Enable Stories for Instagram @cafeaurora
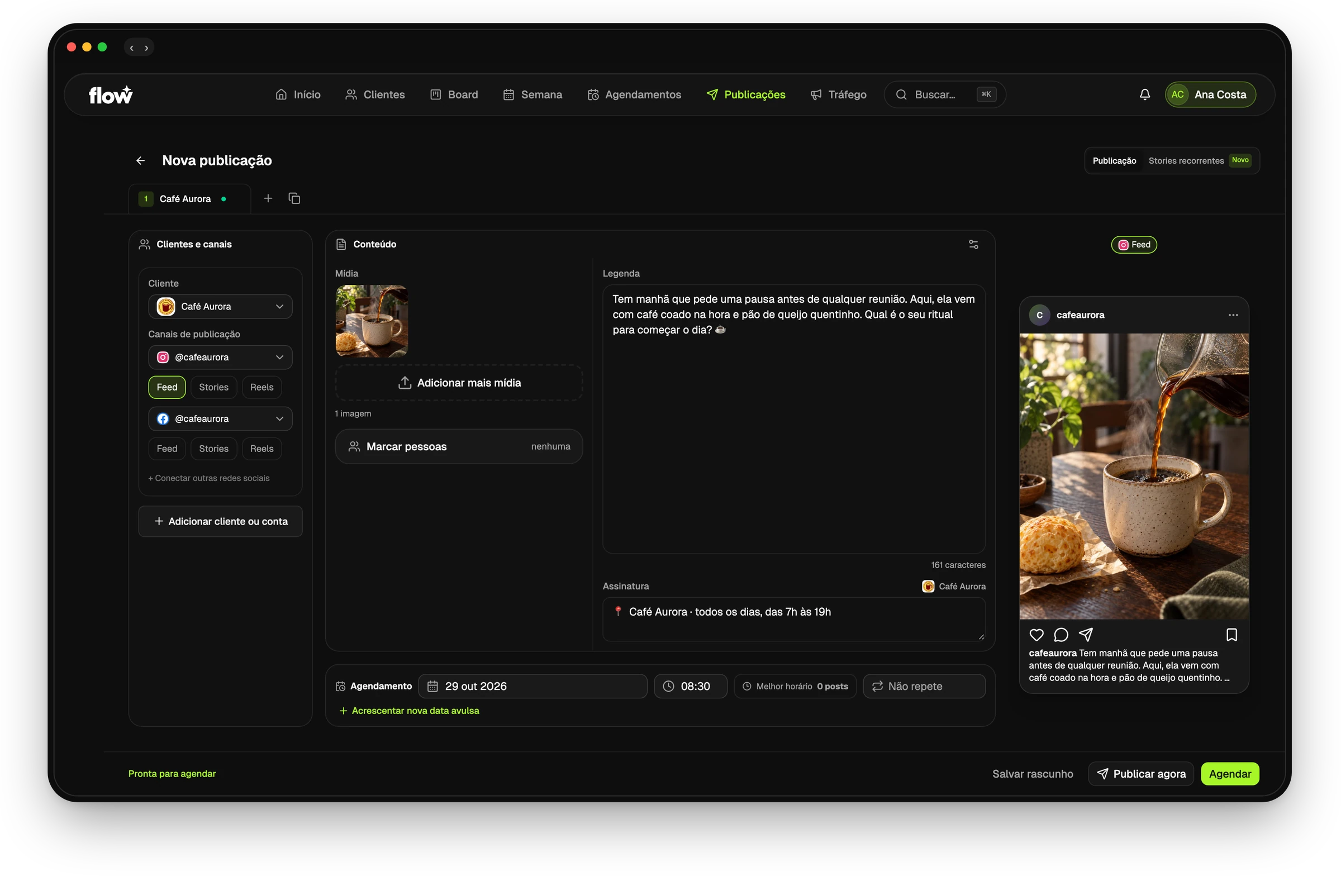Viewport: 1341px width, 876px height. [x=213, y=387]
